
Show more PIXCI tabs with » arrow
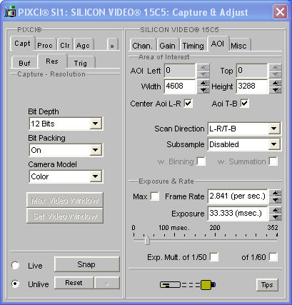112,45
